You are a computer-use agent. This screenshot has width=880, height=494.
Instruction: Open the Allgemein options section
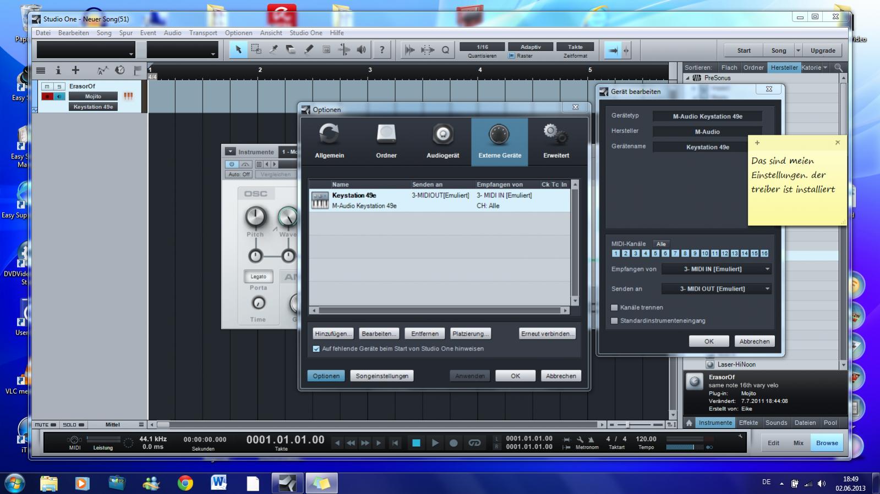(x=329, y=141)
